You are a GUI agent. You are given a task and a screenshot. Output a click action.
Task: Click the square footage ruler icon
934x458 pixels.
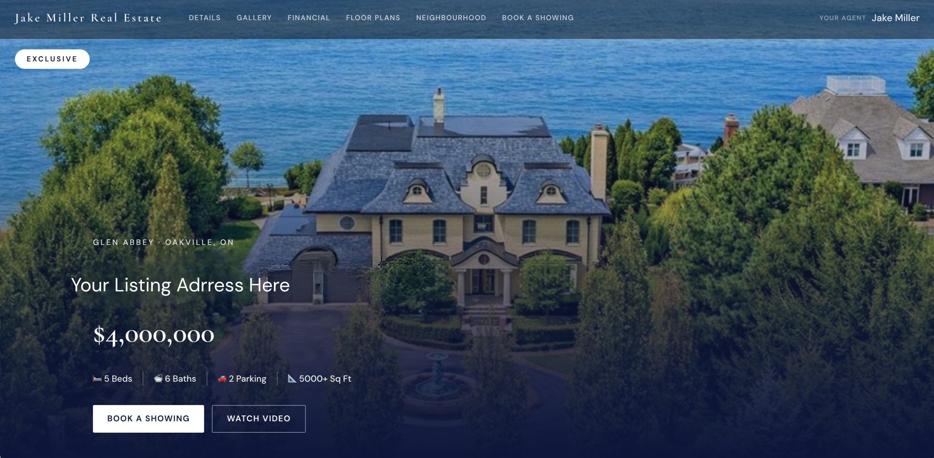(x=292, y=379)
